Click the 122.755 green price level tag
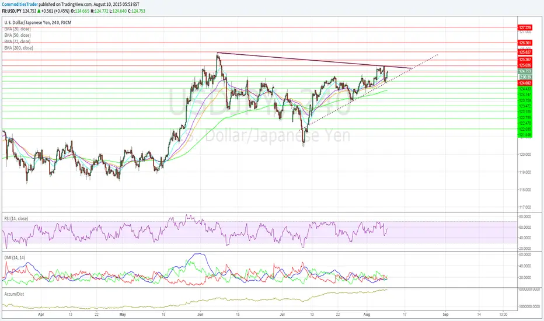 tap(525, 118)
